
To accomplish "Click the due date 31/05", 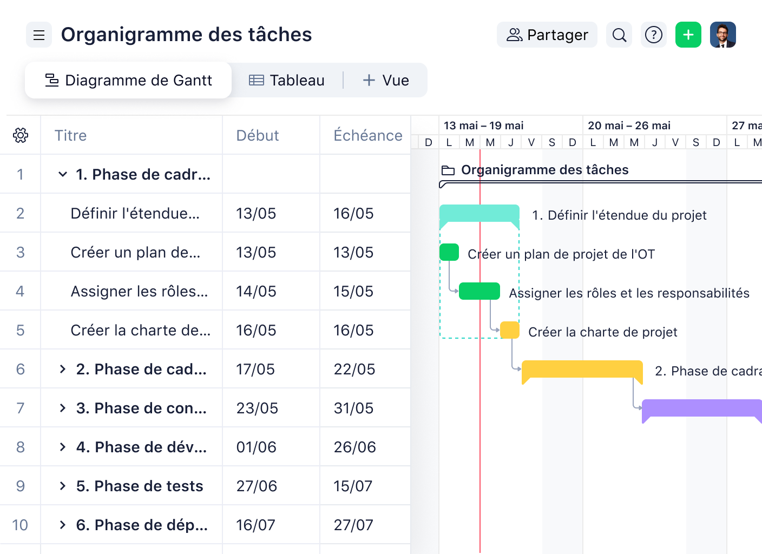I will pos(353,408).
